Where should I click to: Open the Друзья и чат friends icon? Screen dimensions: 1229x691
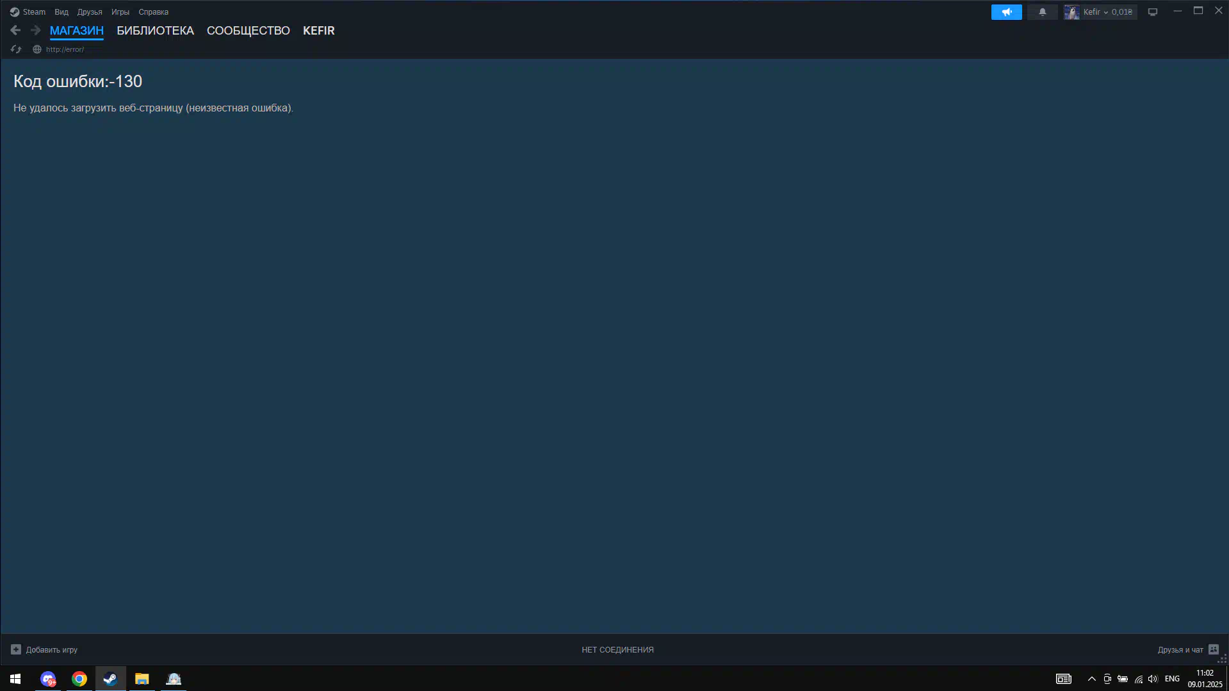pyautogui.click(x=1213, y=649)
